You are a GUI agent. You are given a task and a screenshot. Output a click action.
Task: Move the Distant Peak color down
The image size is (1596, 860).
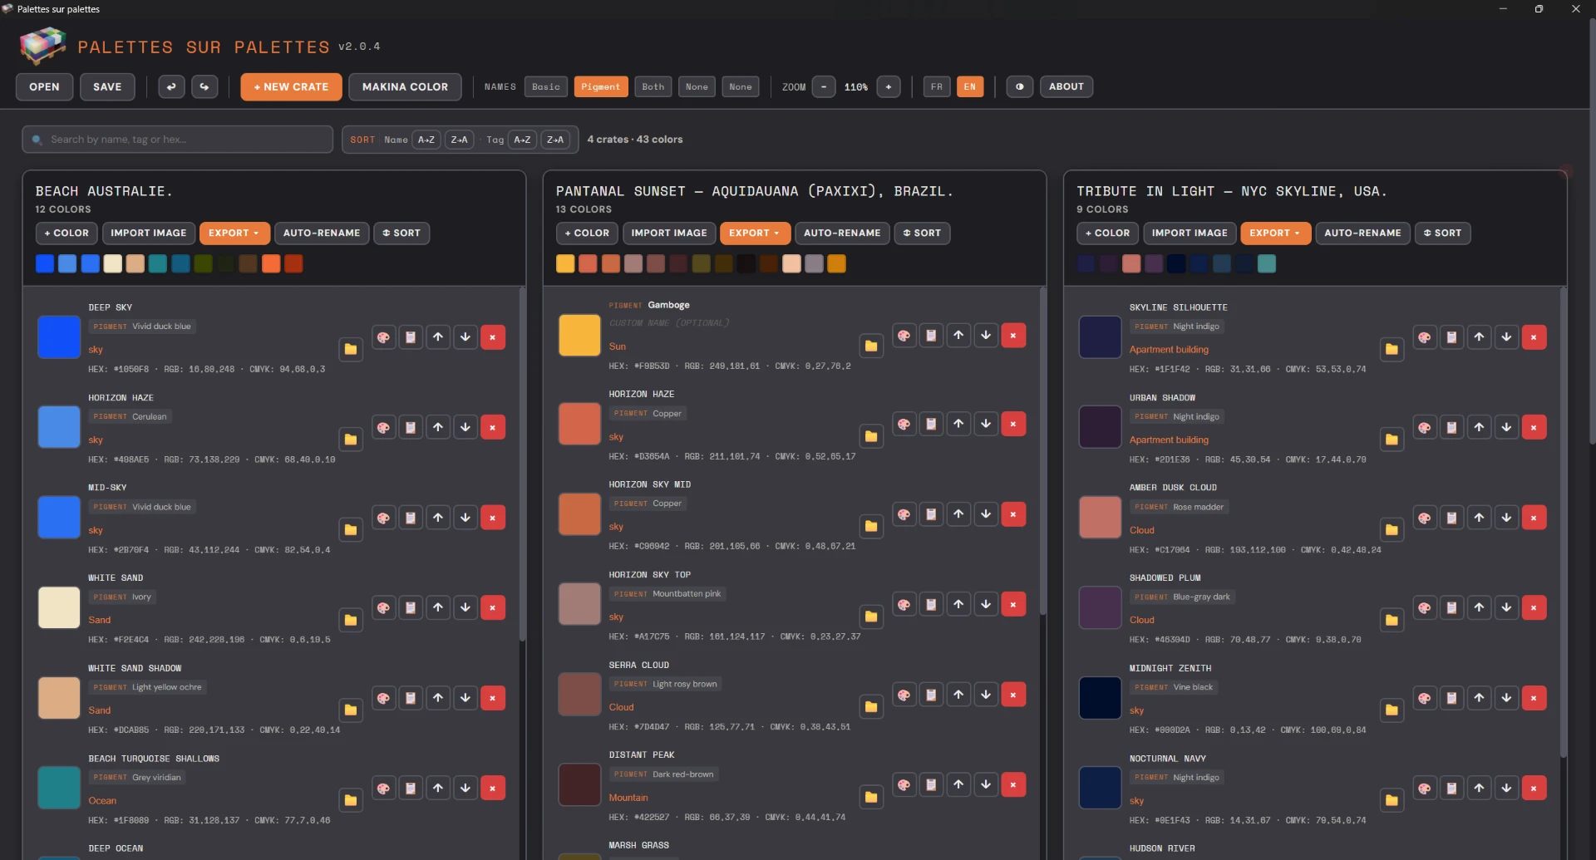click(986, 784)
